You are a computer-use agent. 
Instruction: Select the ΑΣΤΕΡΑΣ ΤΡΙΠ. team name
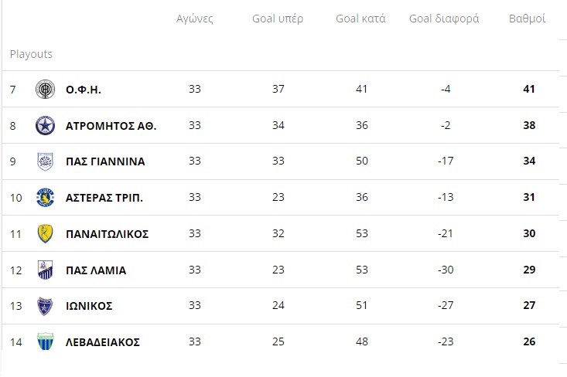(x=104, y=198)
